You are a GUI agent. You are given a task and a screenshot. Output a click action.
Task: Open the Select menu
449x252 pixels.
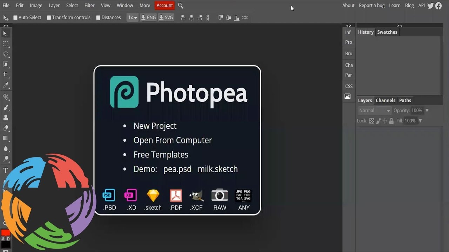pyautogui.click(x=72, y=6)
